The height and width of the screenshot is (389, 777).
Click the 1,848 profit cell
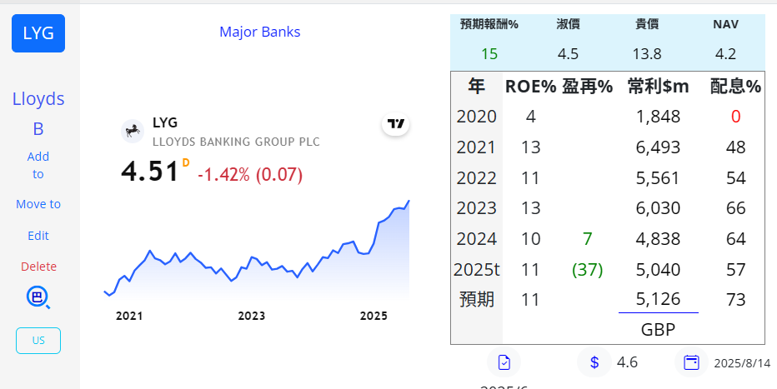coord(658,117)
